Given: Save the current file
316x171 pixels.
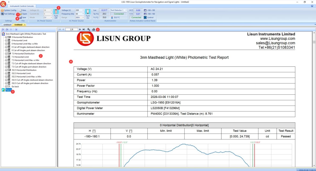Looking at the screenshot, I should tap(23, 17).
